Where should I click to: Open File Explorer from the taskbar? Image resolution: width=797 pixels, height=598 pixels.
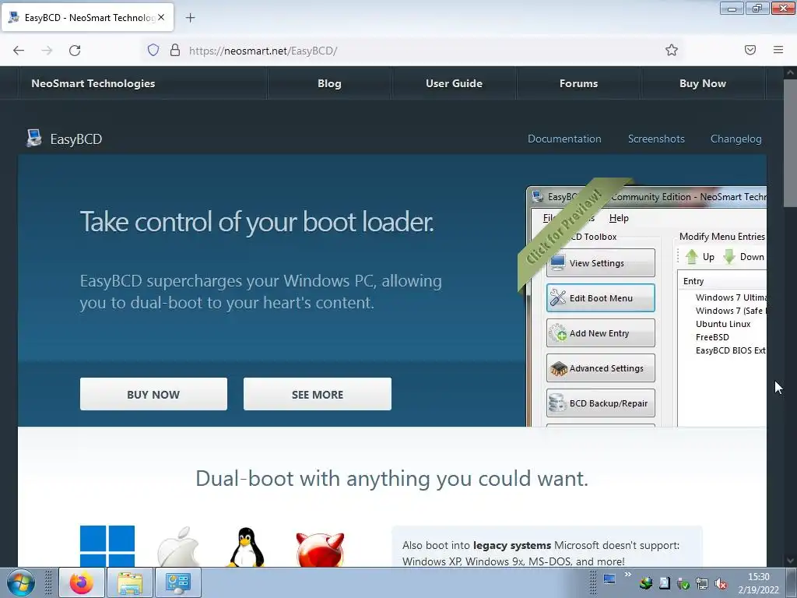click(x=130, y=582)
